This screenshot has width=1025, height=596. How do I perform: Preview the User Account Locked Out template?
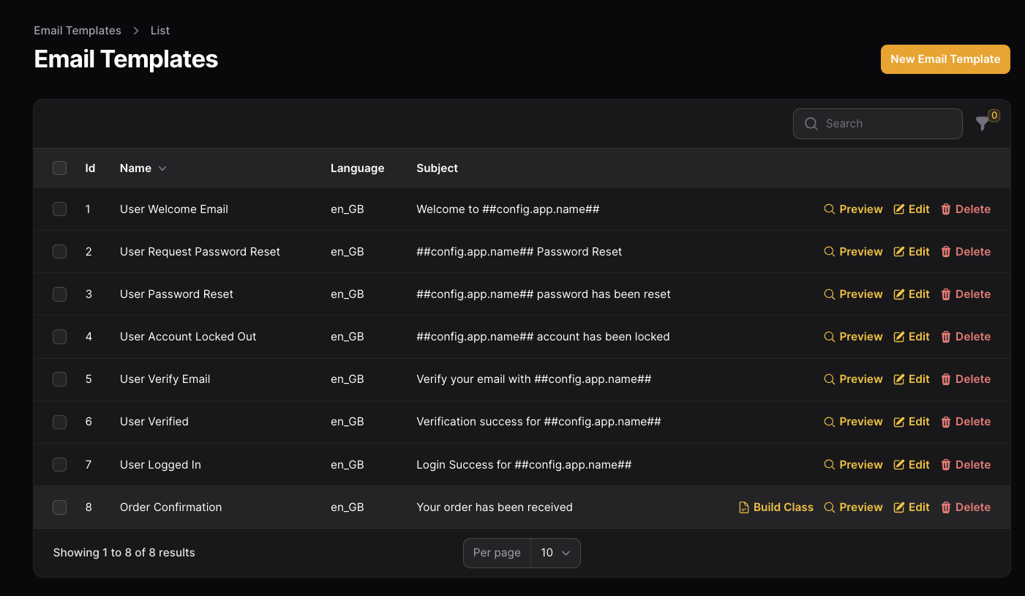(853, 337)
